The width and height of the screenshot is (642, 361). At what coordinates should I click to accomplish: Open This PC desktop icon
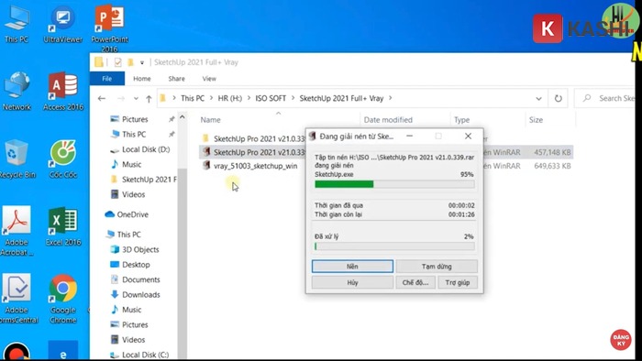point(17,24)
